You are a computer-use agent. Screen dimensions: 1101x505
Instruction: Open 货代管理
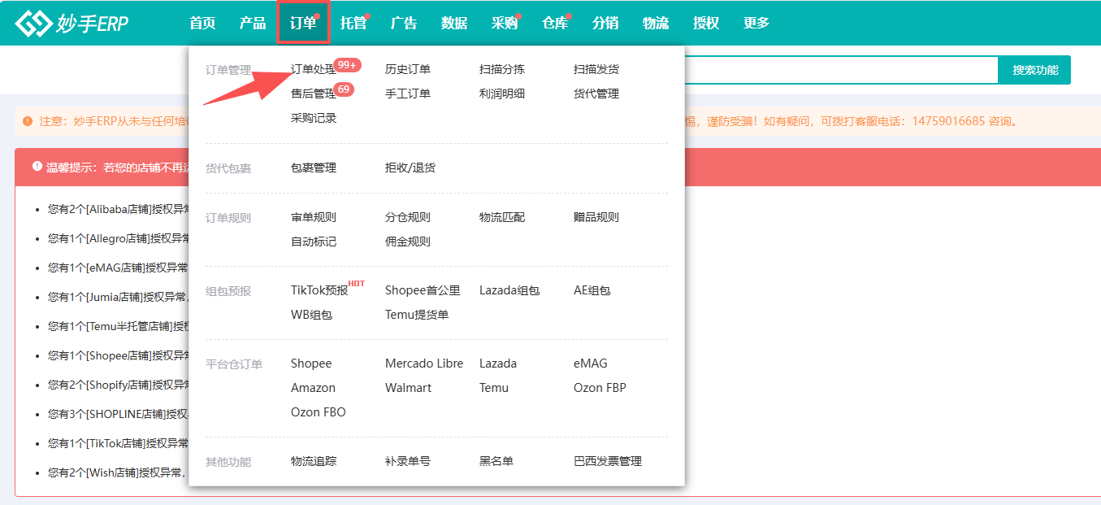coord(596,94)
